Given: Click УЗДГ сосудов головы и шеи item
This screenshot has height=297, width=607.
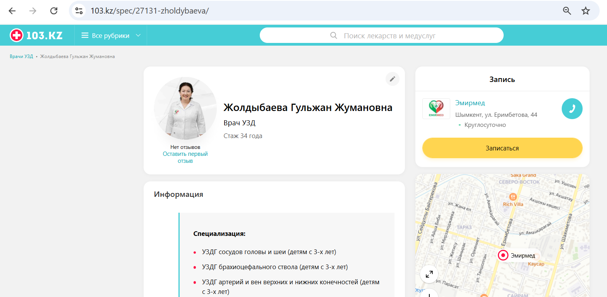Looking at the screenshot, I should [x=269, y=252].
